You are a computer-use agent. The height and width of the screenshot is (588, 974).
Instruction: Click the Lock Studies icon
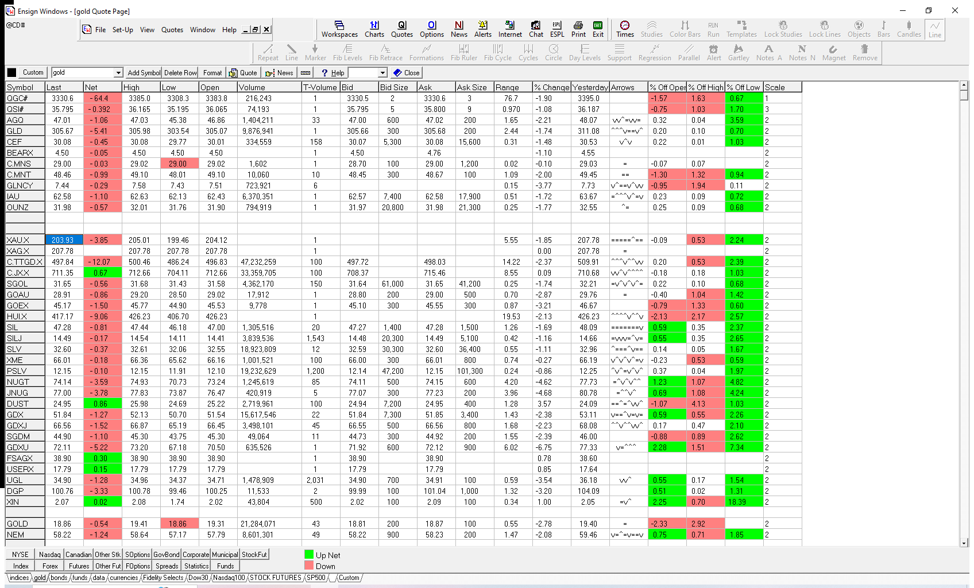[783, 29]
